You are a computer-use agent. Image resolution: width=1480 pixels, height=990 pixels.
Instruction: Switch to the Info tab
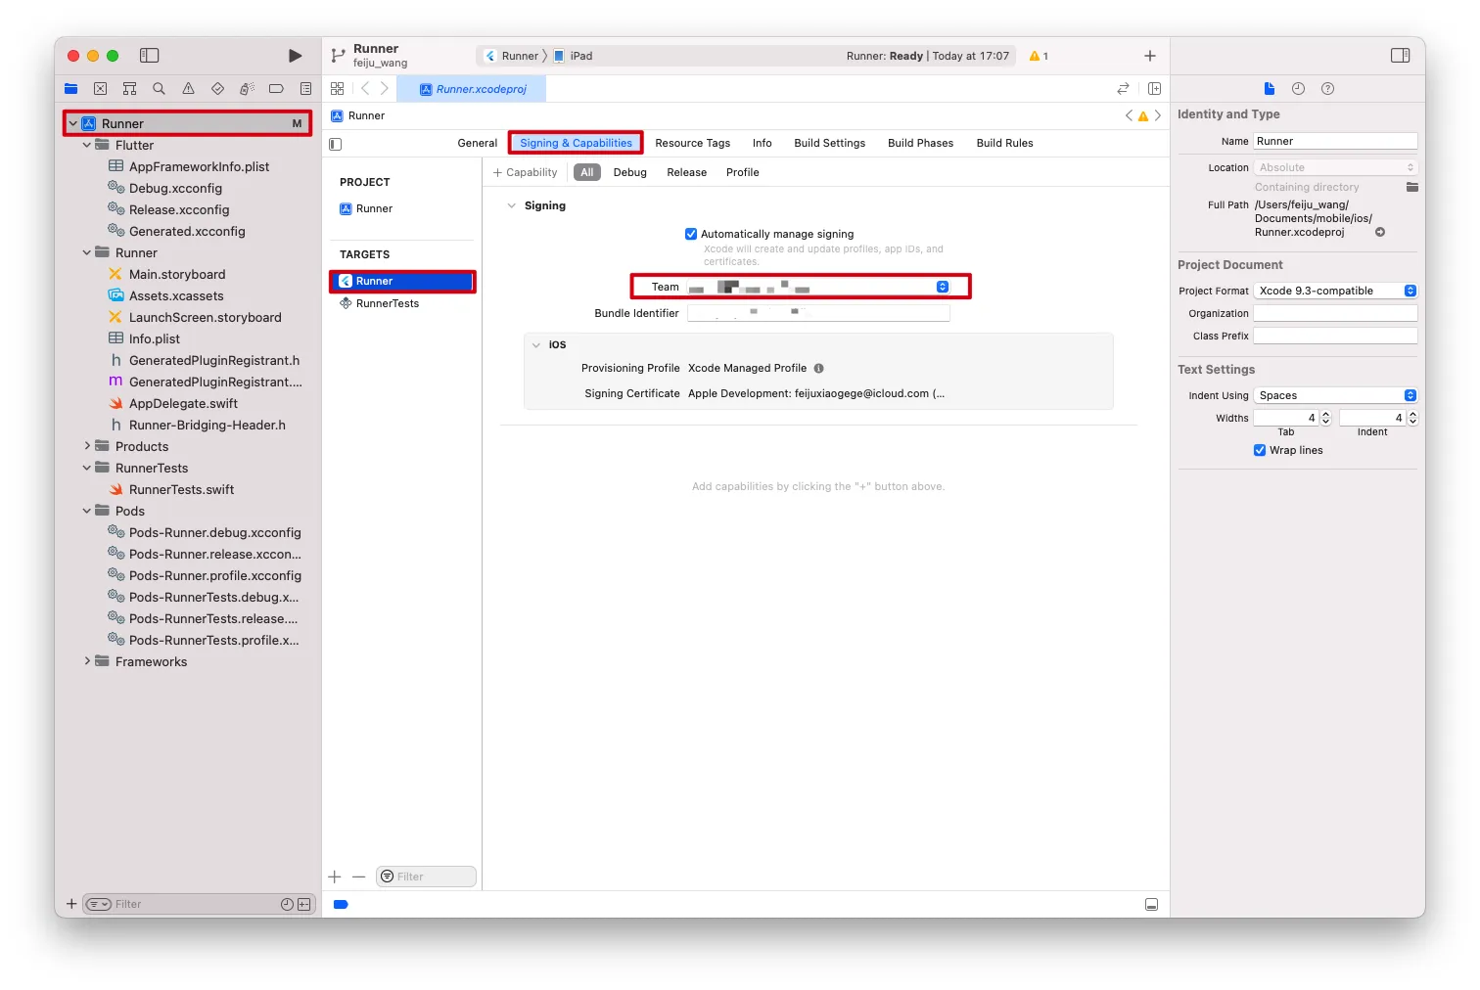click(x=763, y=143)
